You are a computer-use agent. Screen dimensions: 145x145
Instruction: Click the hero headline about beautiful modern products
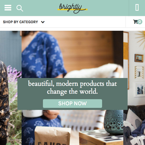(x=72, y=88)
